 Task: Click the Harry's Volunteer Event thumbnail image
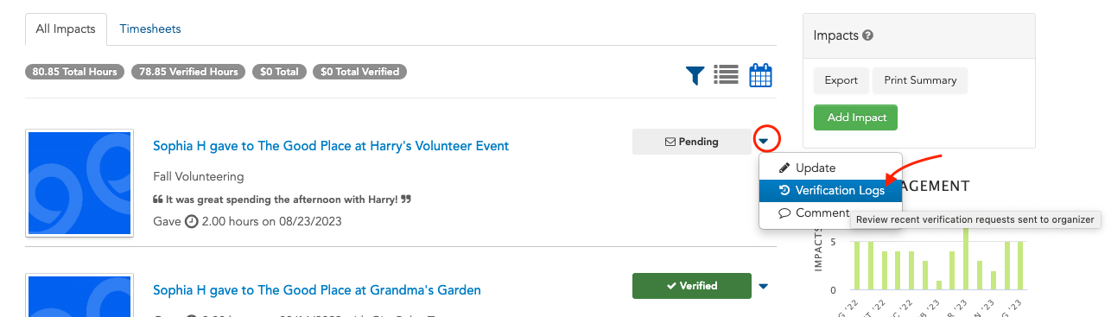click(79, 183)
